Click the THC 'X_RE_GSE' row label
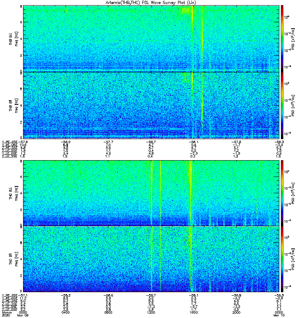 pos(10,295)
